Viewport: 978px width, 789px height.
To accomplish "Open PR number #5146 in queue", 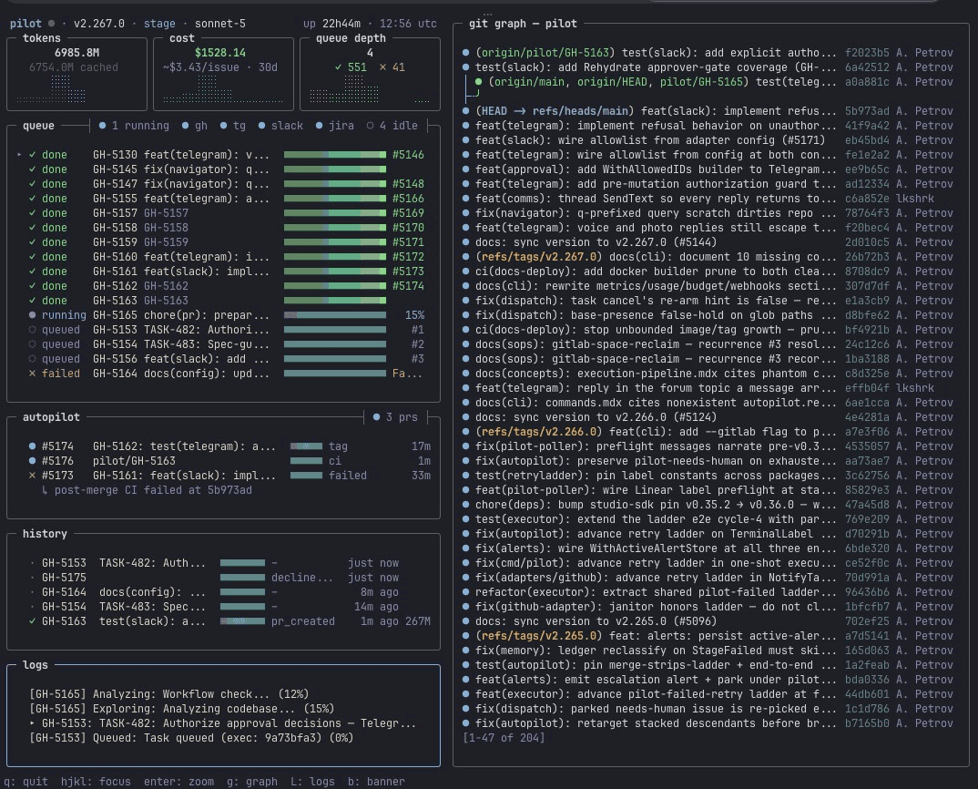I will (x=408, y=155).
